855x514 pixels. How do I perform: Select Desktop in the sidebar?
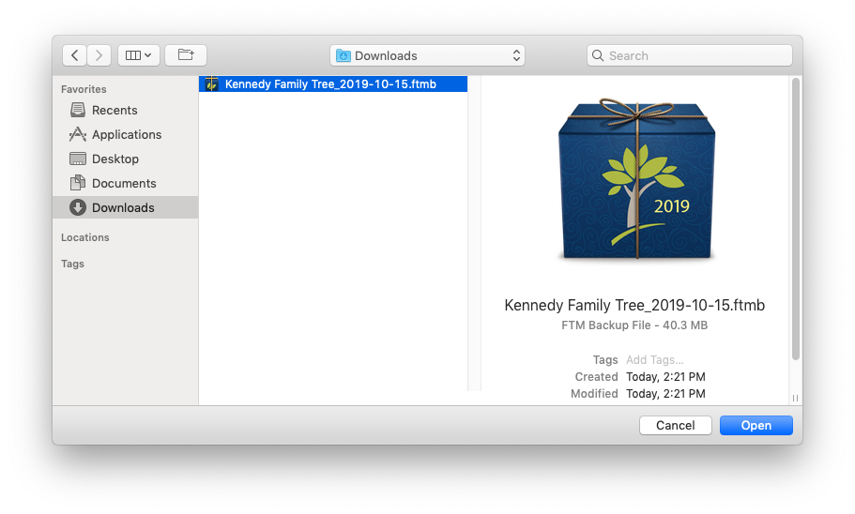tap(126, 159)
